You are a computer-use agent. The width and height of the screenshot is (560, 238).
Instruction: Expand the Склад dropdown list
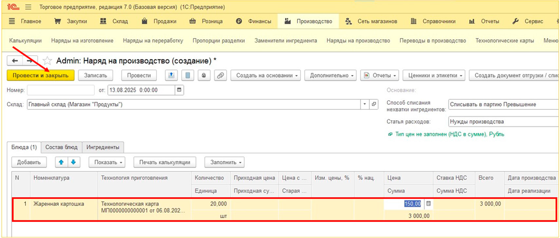click(365, 105)
